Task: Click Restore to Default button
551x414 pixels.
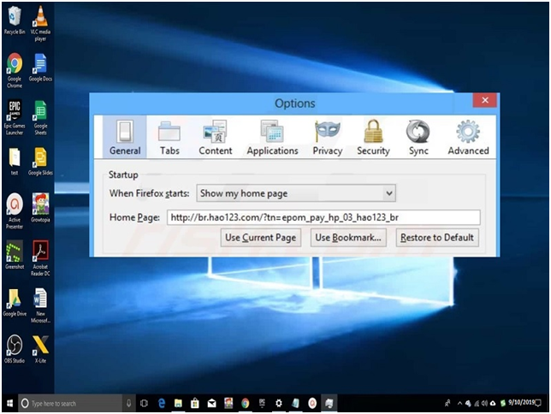Action: [437, 238]
